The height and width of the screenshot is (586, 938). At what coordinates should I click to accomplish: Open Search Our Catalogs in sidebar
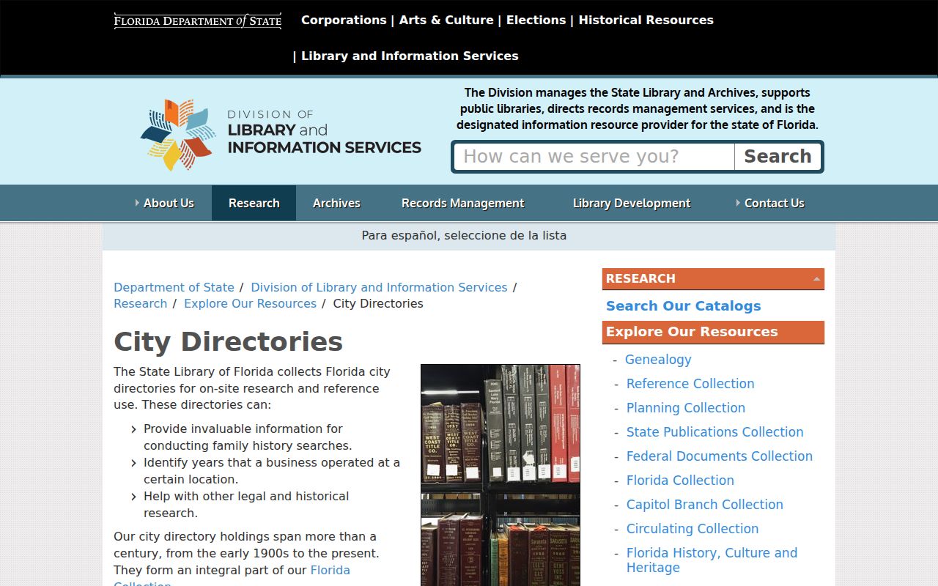[683, 306]
